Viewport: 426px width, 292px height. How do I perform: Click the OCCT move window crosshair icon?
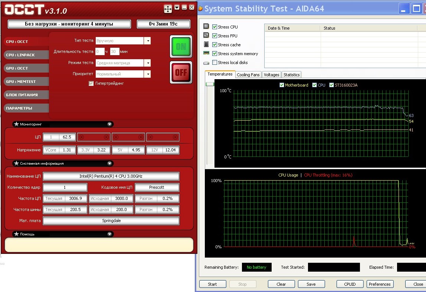[168, 9]
